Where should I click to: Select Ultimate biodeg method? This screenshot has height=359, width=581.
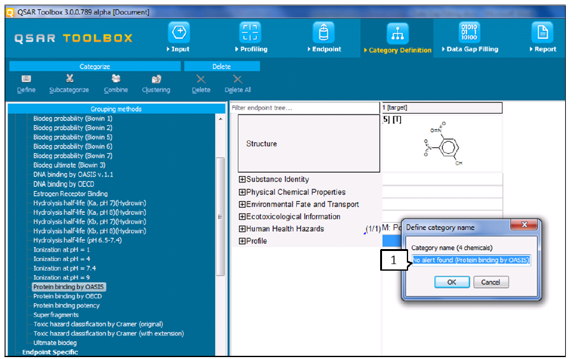[55, 343]
